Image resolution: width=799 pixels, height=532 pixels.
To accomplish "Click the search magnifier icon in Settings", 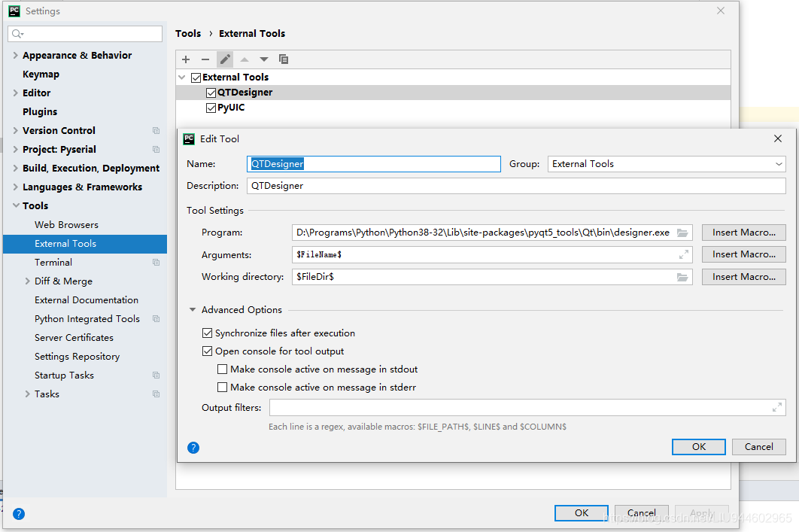I will click(x=17, y=34).
